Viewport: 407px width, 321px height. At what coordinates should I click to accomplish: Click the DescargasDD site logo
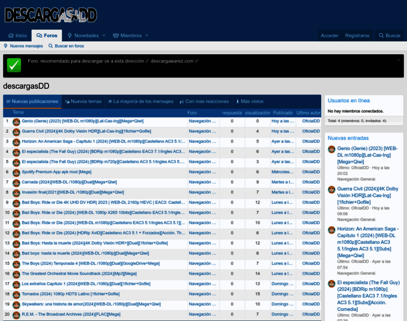[51, 15]
